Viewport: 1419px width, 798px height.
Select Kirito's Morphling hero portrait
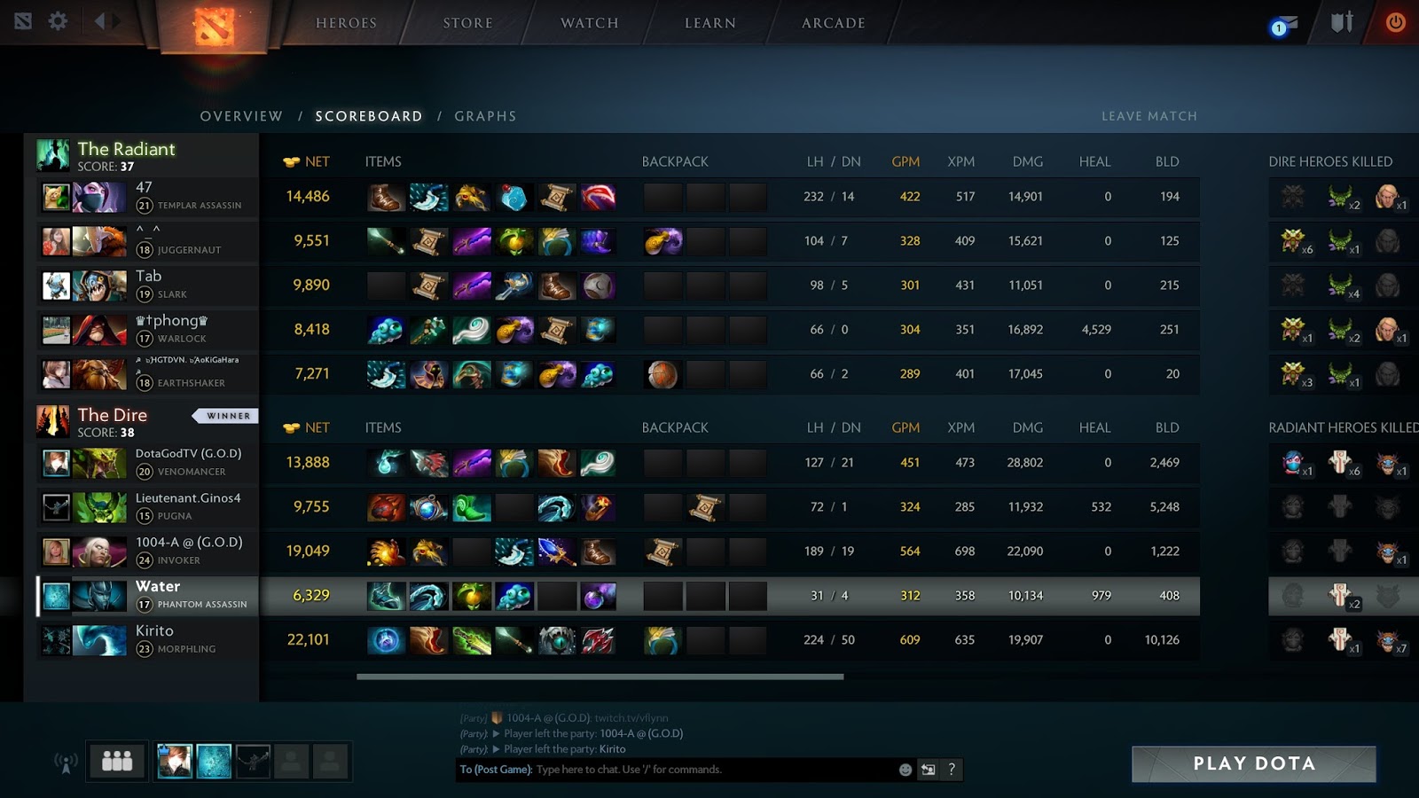point(99,640)
